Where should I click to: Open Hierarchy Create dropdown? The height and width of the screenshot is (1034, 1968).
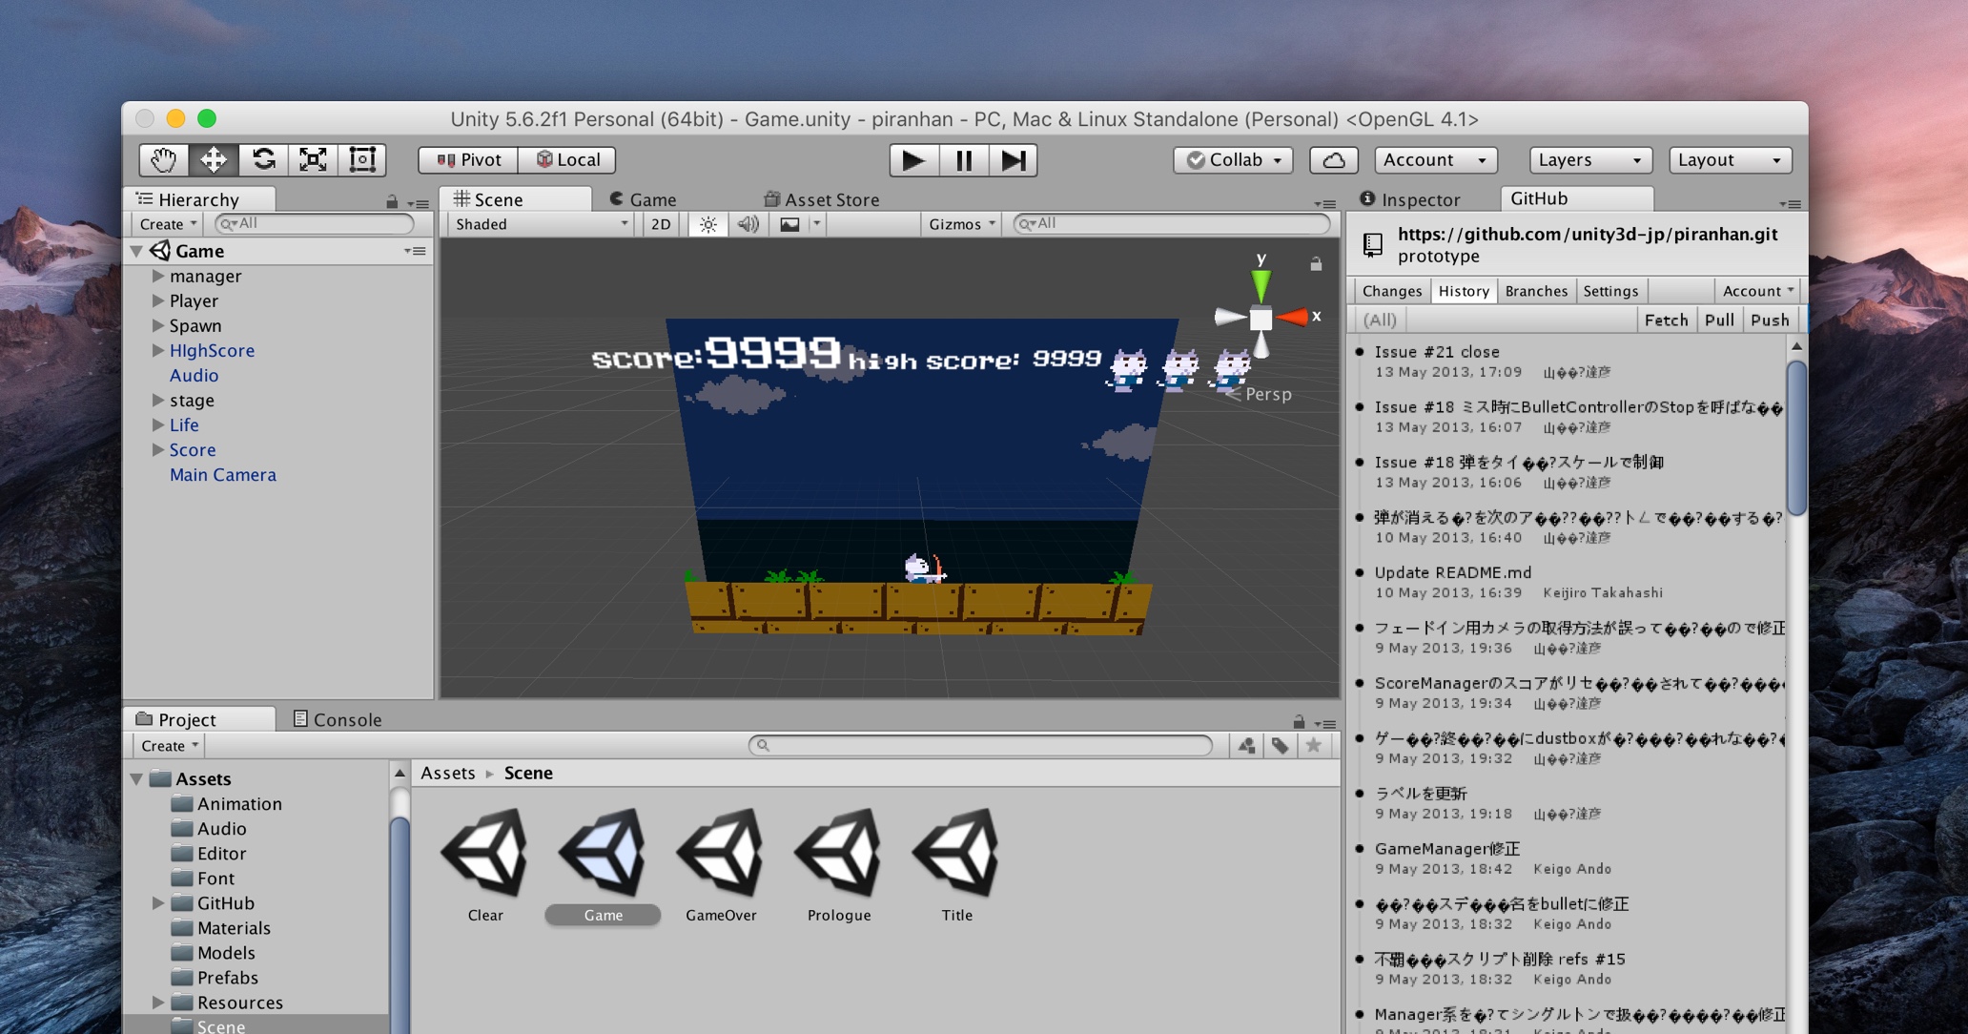167,224
